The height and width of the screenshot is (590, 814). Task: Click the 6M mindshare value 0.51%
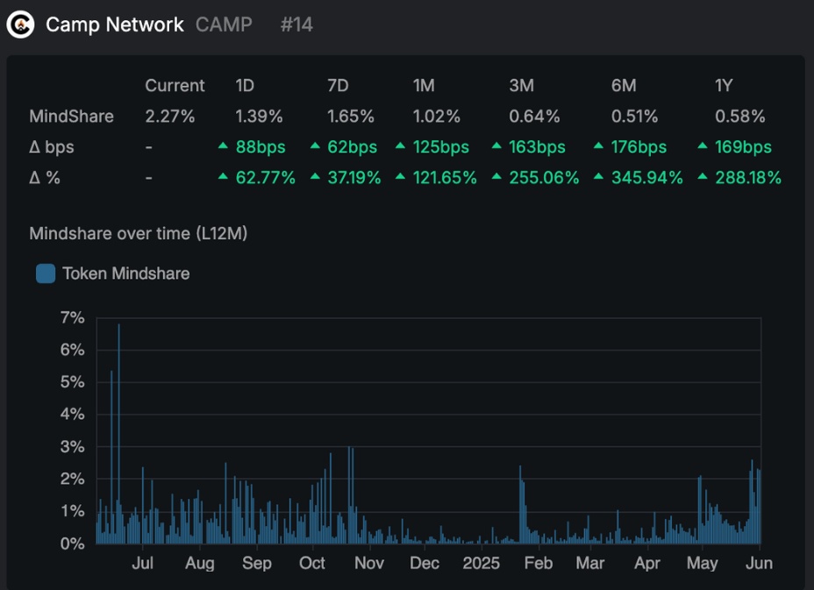(x=634, y=116)
